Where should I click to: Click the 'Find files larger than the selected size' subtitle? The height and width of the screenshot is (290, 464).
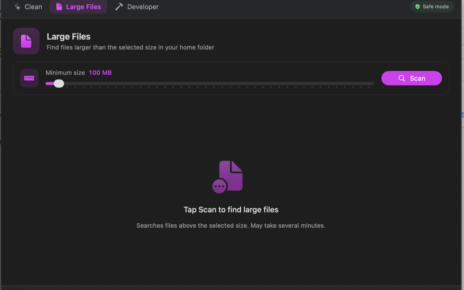coord(130,47)
